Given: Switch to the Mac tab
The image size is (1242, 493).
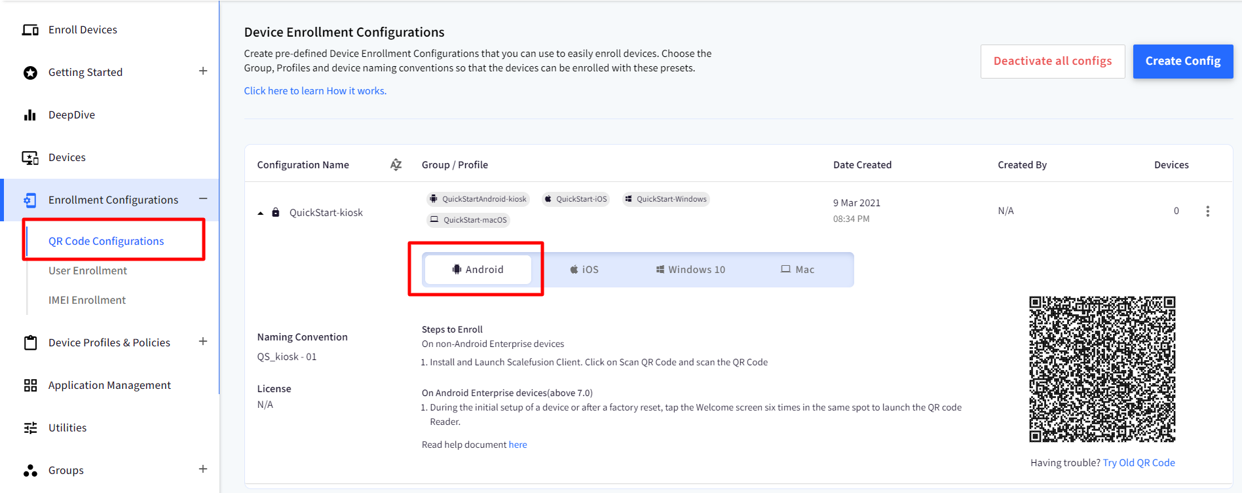Looking at the screenshot, I should [797, 270].
